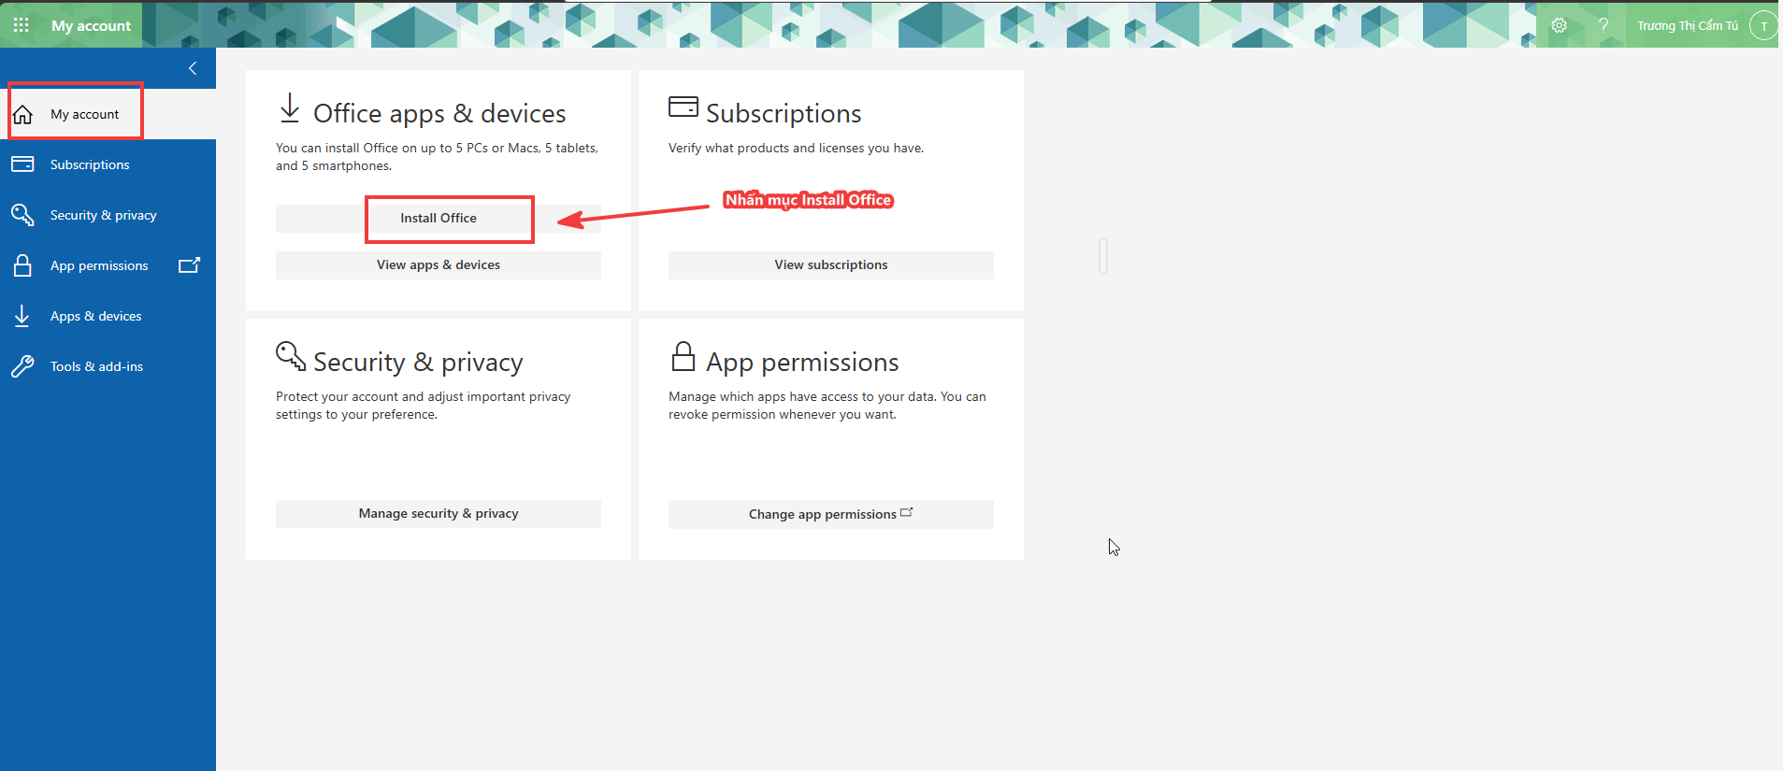Click the key icon on Security & privacy card

tap(291, 355)
